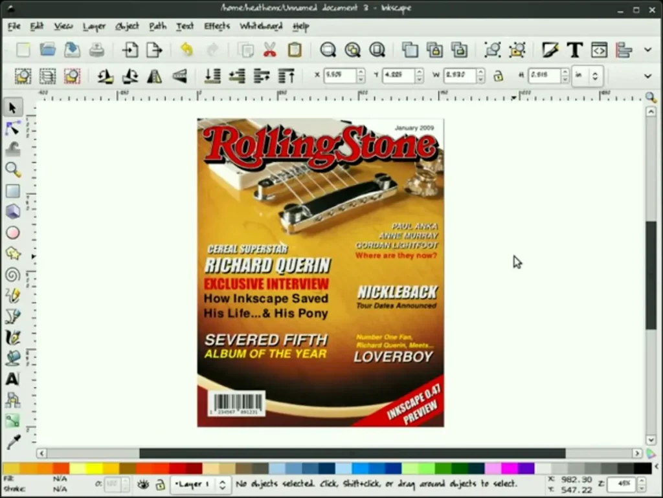Choose the Ellipse circle tool

pos(13,233)
